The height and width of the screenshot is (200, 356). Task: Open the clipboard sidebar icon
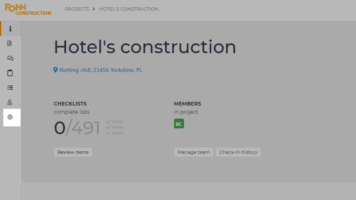point(10,73)
